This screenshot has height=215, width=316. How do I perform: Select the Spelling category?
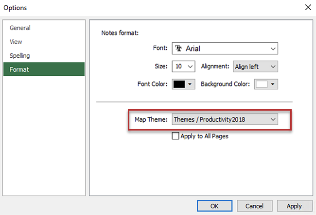(44, 55)
